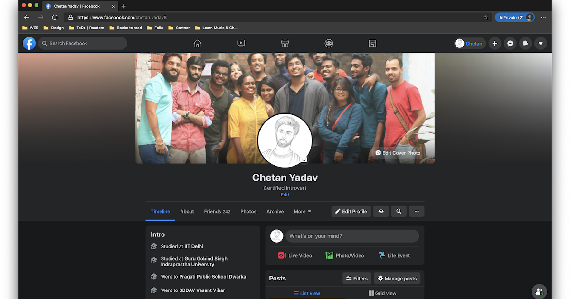The height and width of the screenshot is (299, 570).
Task: Open the Friends 242 tab
Action: tap(217, 211)
